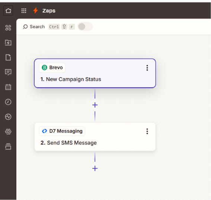Open sidebar stacked layers icon
This screenshot has height=200, width=211.
(x=8, y=146)
